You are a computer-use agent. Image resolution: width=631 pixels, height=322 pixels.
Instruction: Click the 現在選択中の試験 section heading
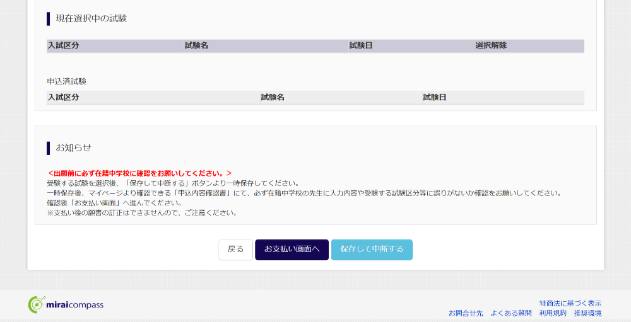pos(91,18)
